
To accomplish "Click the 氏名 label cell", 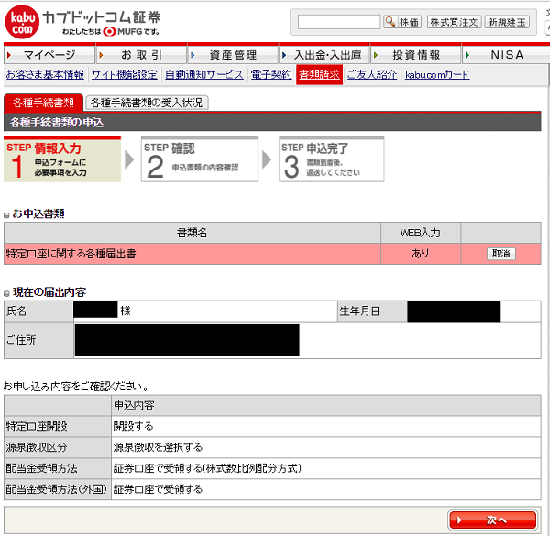I will (38, 312).
